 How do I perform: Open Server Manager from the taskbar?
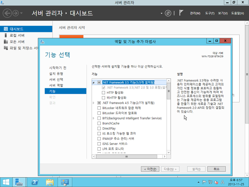point(19,182)
